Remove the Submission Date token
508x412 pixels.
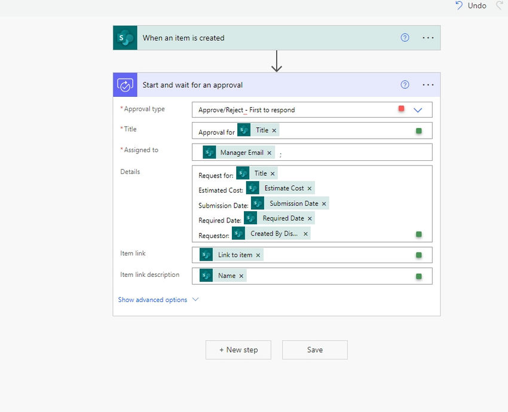tap(324, 203)
